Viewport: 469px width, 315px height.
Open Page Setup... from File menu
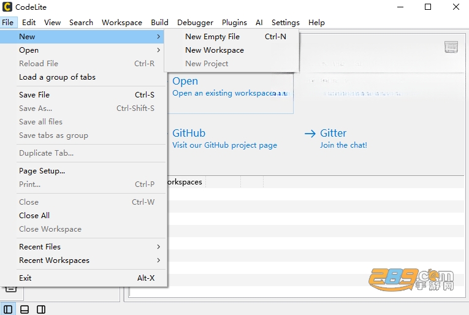(83, 170)
